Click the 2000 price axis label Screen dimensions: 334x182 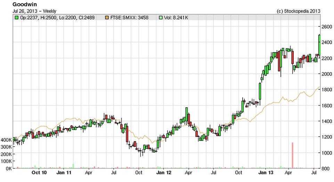(327, 74)
